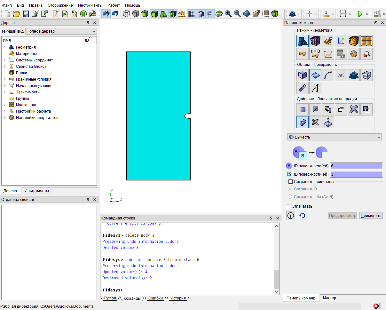Open the Sets mode grid icon

366,41
